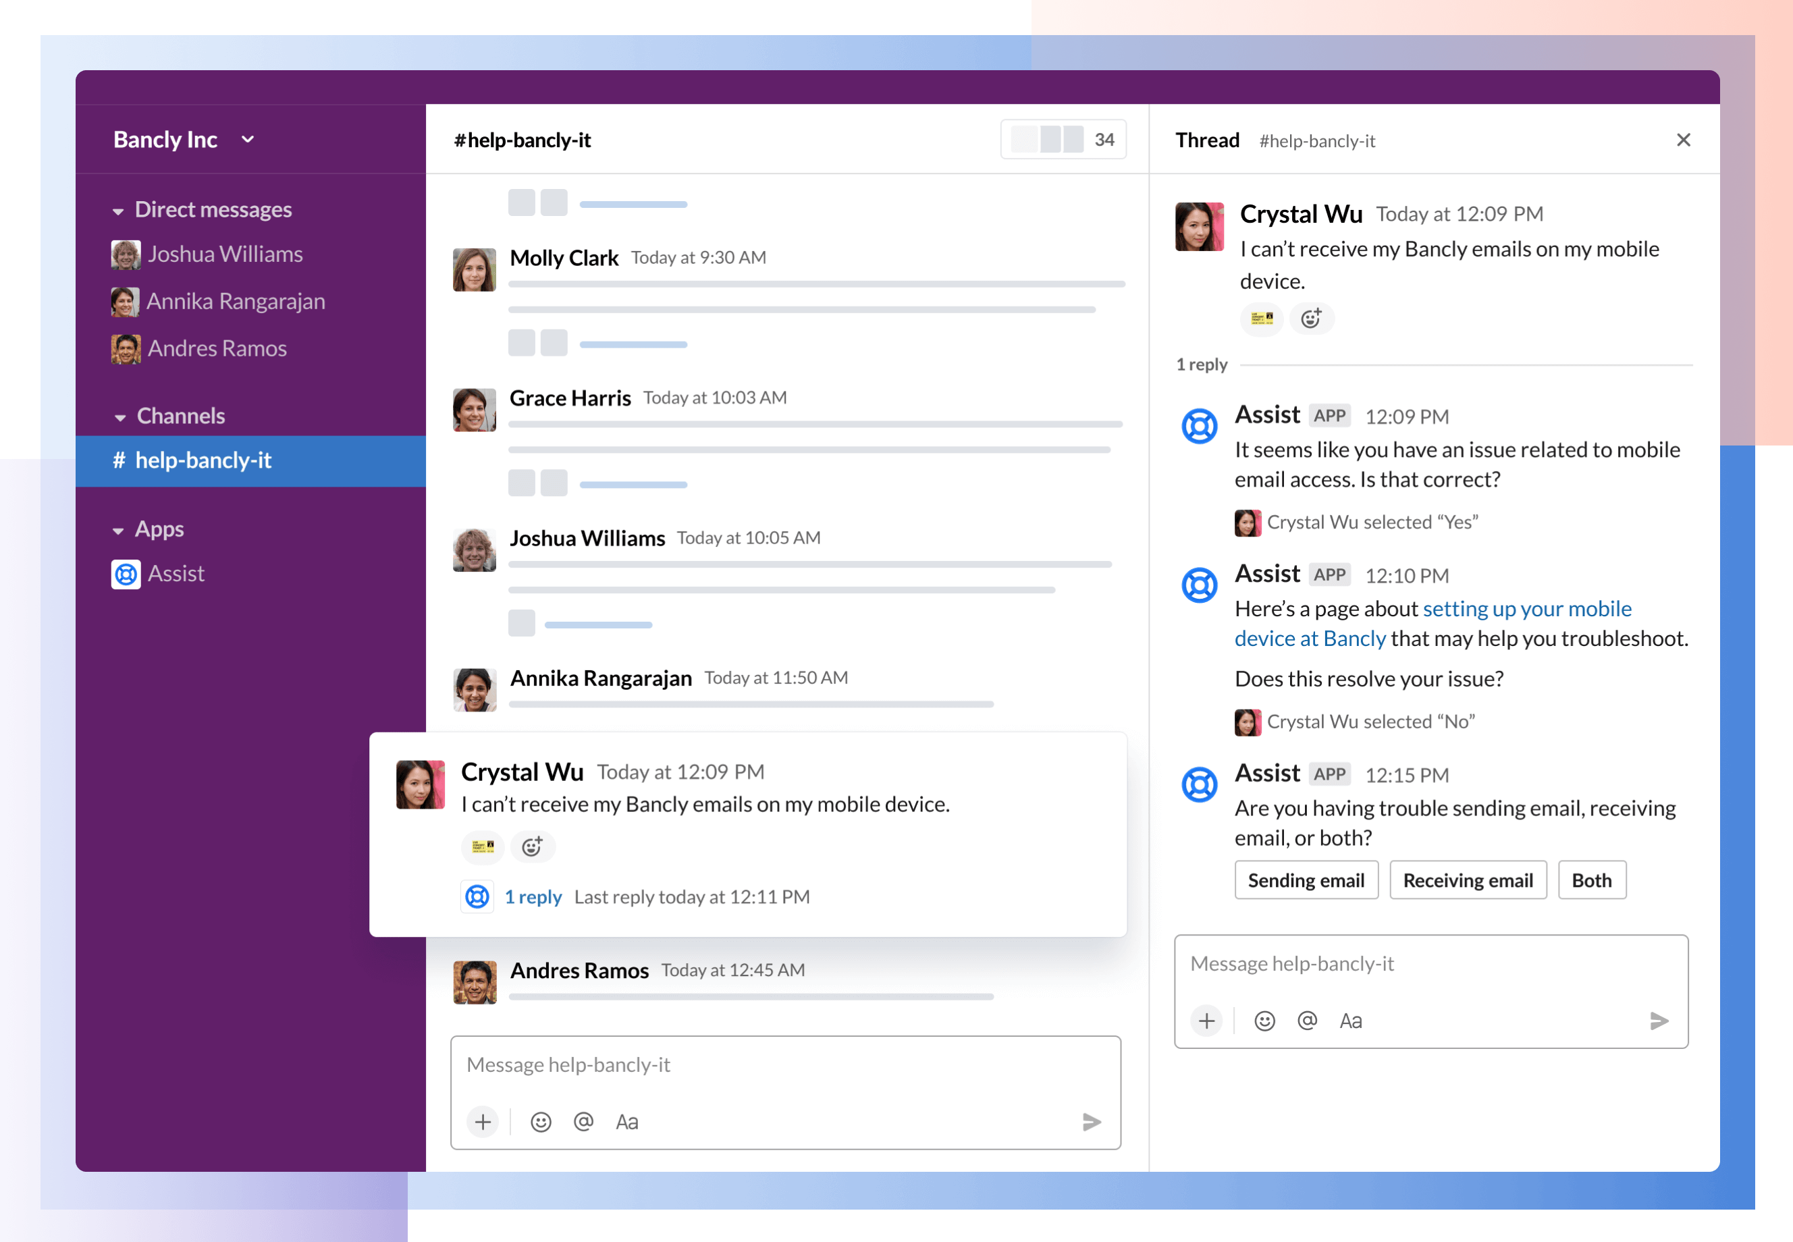Toggle the Both email option button
Screen dimensions: 1793x1242
(1590, 878)
